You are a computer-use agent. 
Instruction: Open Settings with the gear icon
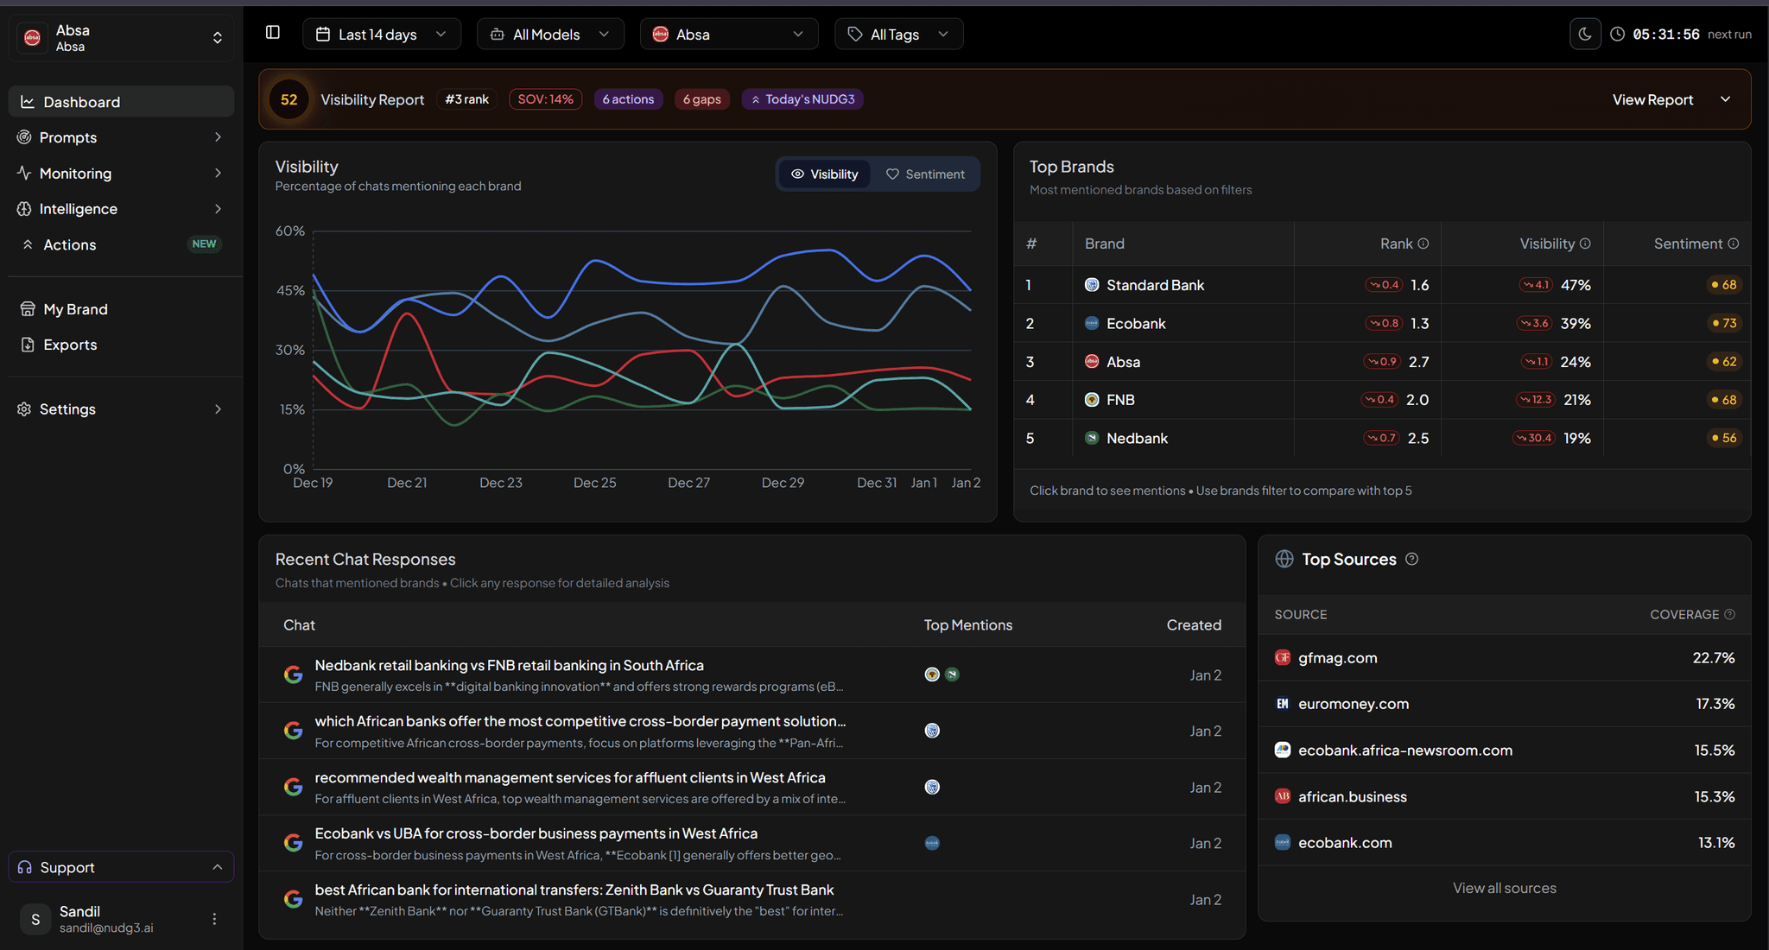pos(25,408)
